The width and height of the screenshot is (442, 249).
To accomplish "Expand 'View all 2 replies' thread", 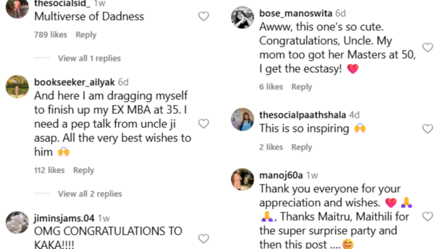I will (x=90, y=194).
